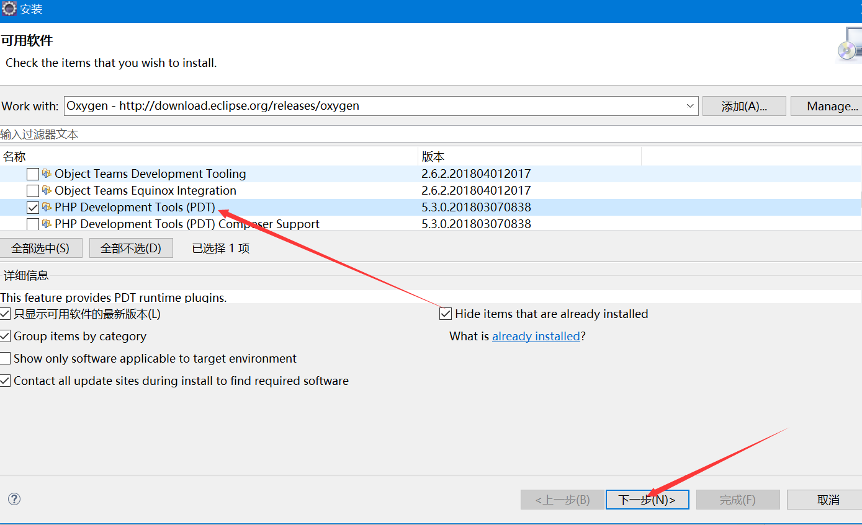Click the install CD icon in the header
The image size is (862, 525).
tap(849, 45)
